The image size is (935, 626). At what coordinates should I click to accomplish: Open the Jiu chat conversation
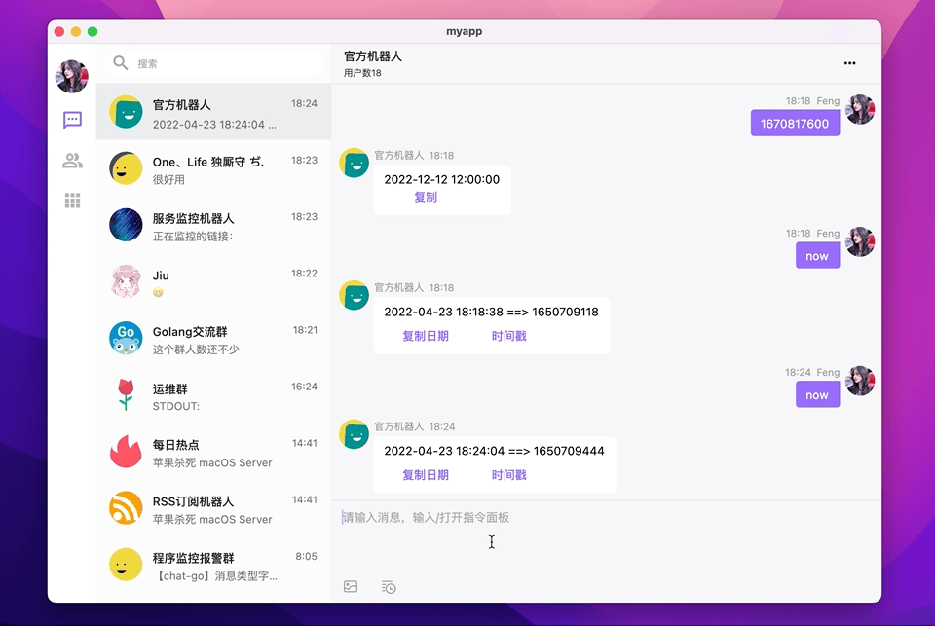click(x=213, y=282)
